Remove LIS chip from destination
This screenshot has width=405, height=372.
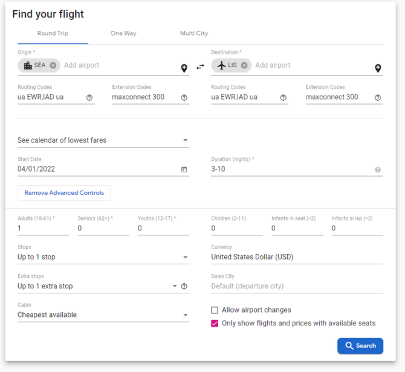coord(244,65)
